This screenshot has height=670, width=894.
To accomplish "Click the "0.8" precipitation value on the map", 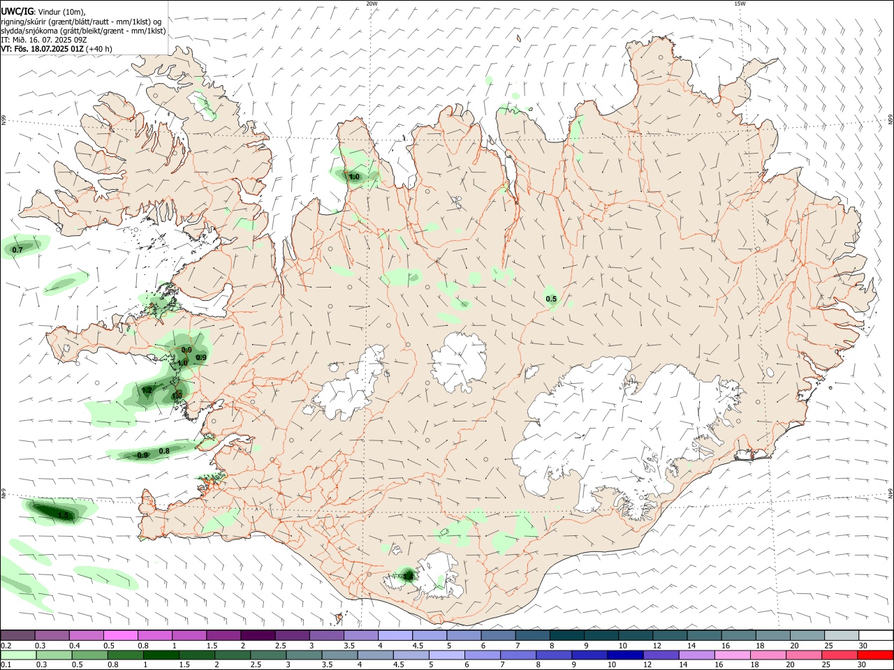I will pyautogui.click(x=164, y=451).
